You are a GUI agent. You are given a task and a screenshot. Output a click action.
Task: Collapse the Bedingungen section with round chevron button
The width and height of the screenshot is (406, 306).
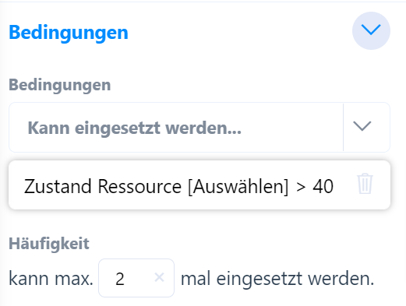point(371,30)
